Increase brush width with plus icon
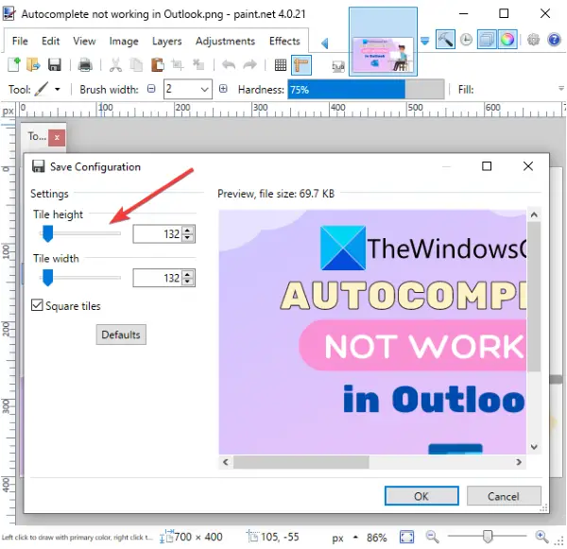This screenshot has height=549, width=567. (x=223, y=89)
